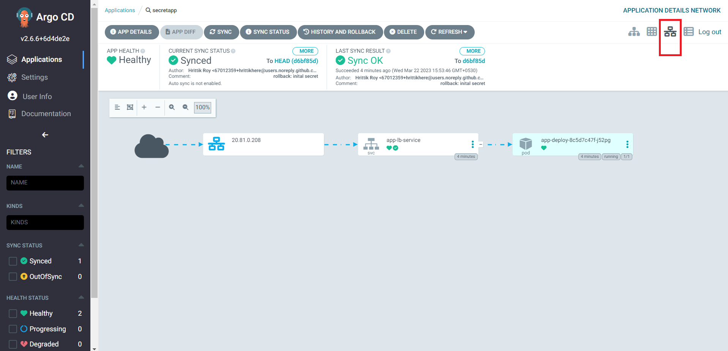Collapse the HEALTH STATUS filter section

tap(81, 297)
